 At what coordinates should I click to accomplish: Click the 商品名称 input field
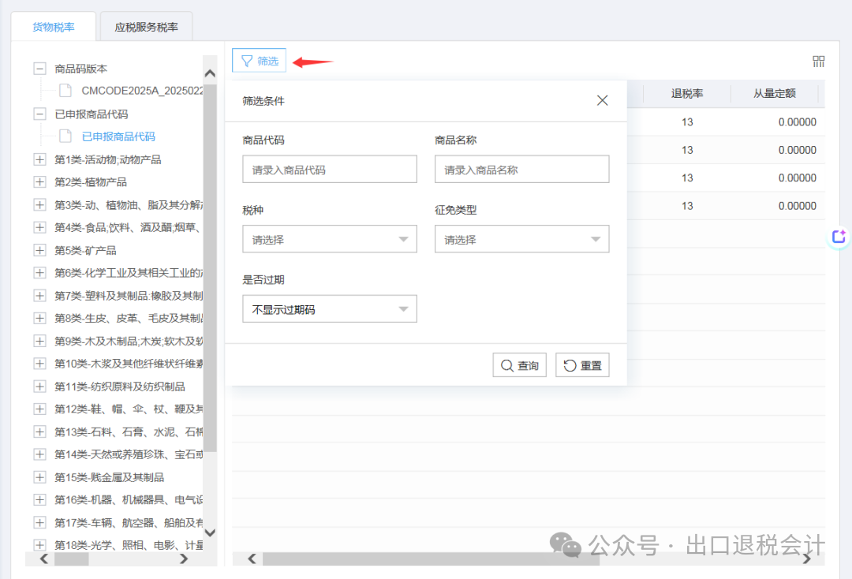point(521,170)
